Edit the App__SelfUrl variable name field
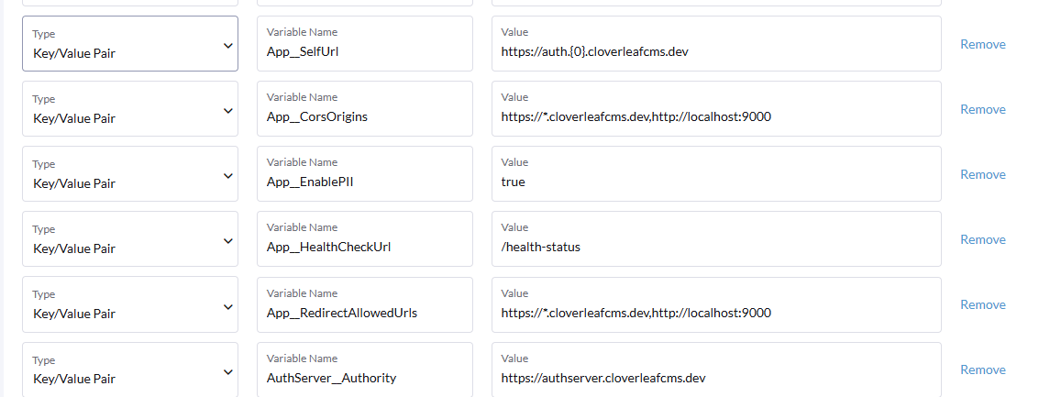The image size is (1039, 397). 365,44
